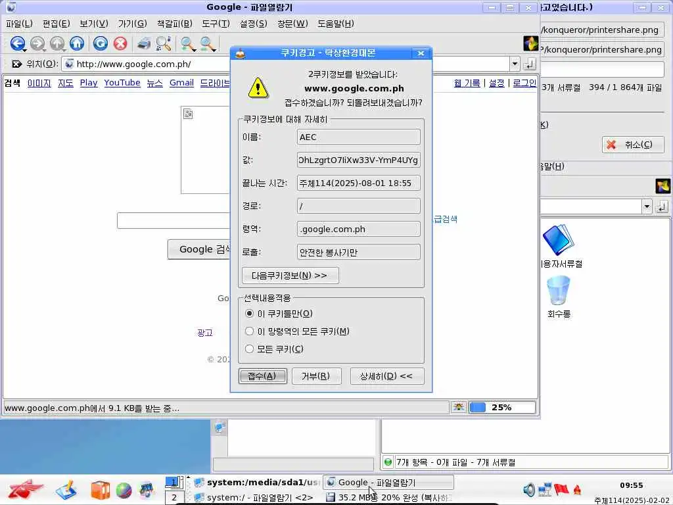Open the Play link in Google's top bar
This screenshot has height=505, width=673.
click(89, 82)
